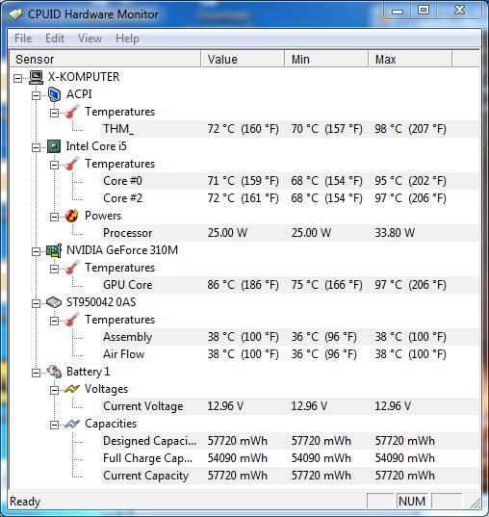Select the Intel Core i5 chip icon

54,146
